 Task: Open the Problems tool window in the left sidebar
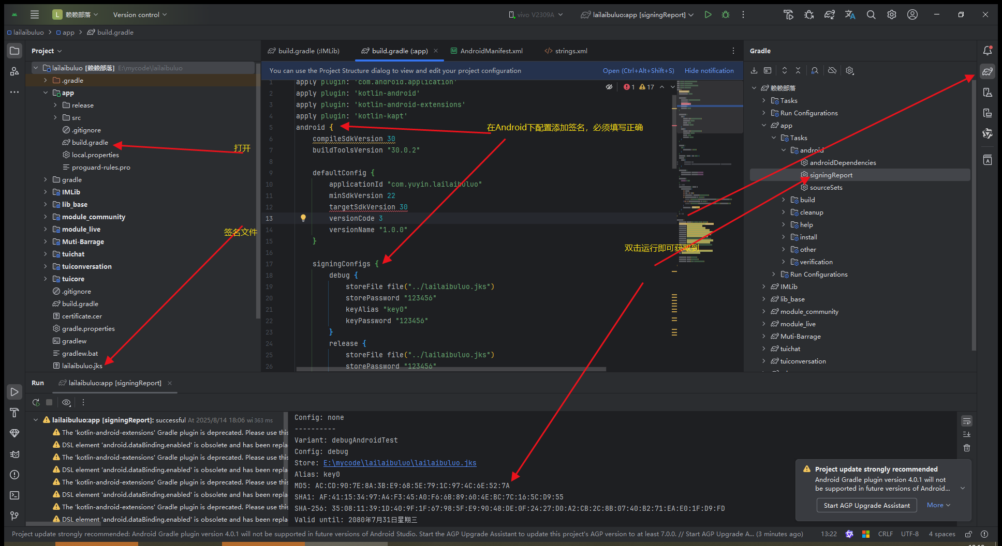click(x=14, y=475)
